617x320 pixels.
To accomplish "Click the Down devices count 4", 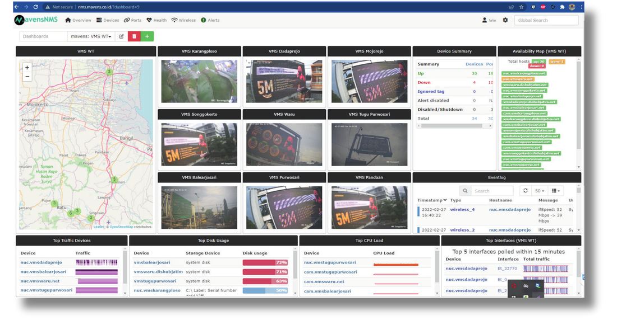I will tap(474, 82).
